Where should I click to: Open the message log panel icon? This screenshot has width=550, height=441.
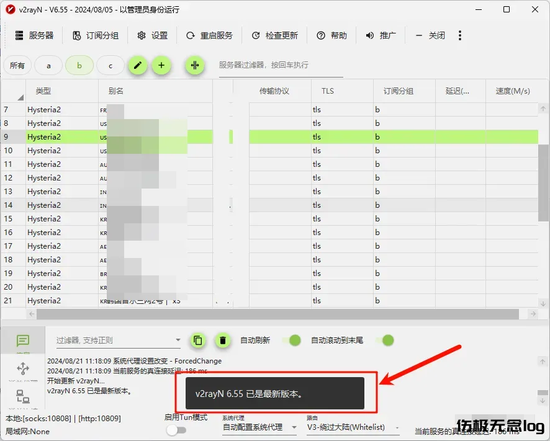[23, 341]
